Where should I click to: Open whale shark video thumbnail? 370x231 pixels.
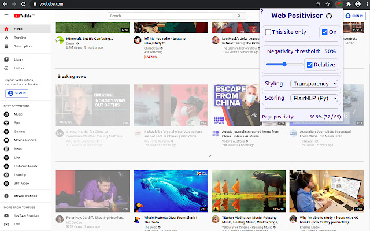tap(171, 191)
